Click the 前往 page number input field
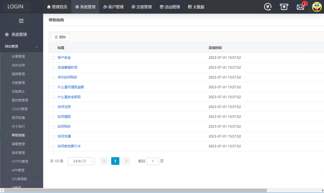 coord(153,161)
